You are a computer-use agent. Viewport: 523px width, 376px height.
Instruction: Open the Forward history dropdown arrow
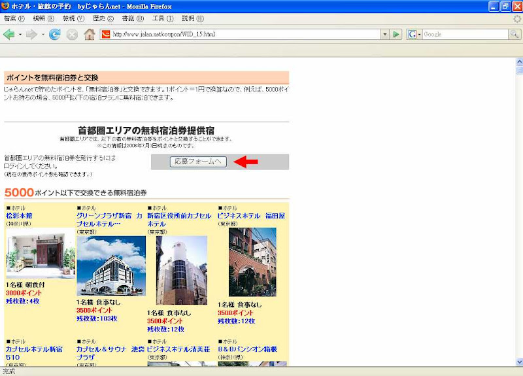pyautogui.click(x=42, y=35)
